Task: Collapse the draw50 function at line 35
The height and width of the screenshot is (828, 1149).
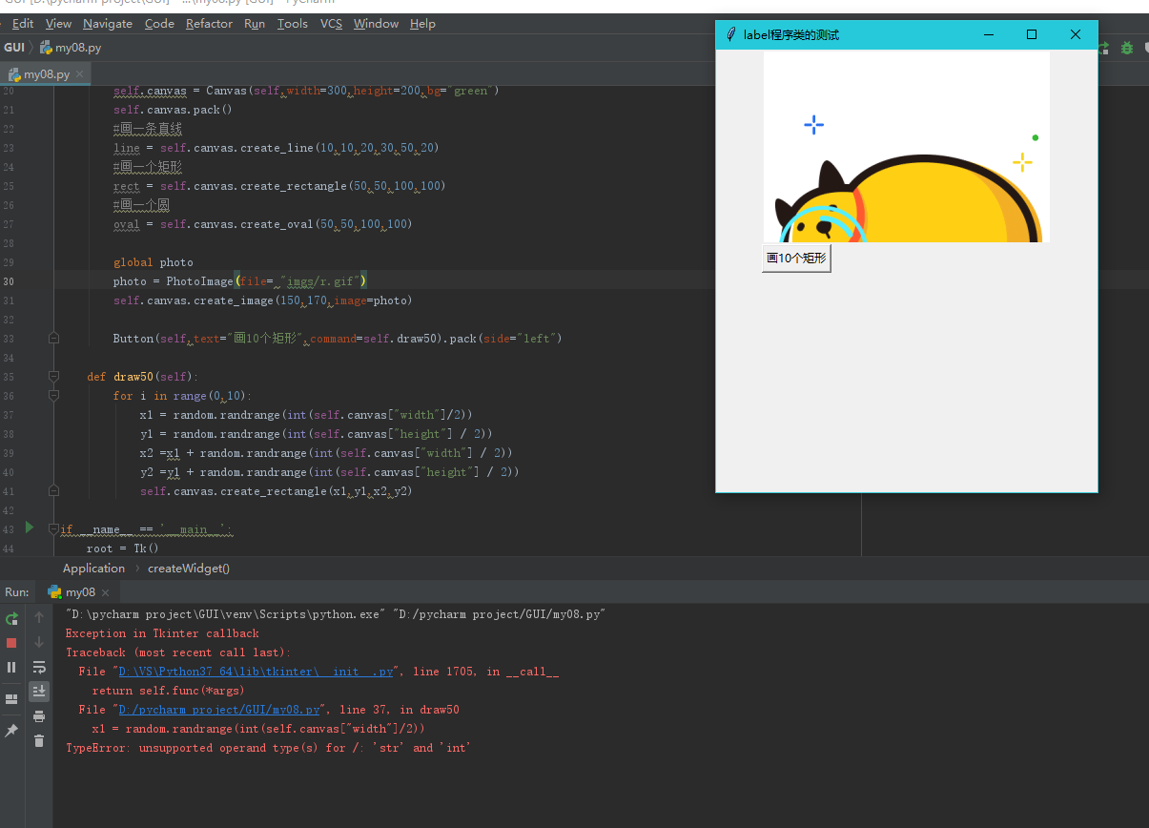Action: [54, 376]
